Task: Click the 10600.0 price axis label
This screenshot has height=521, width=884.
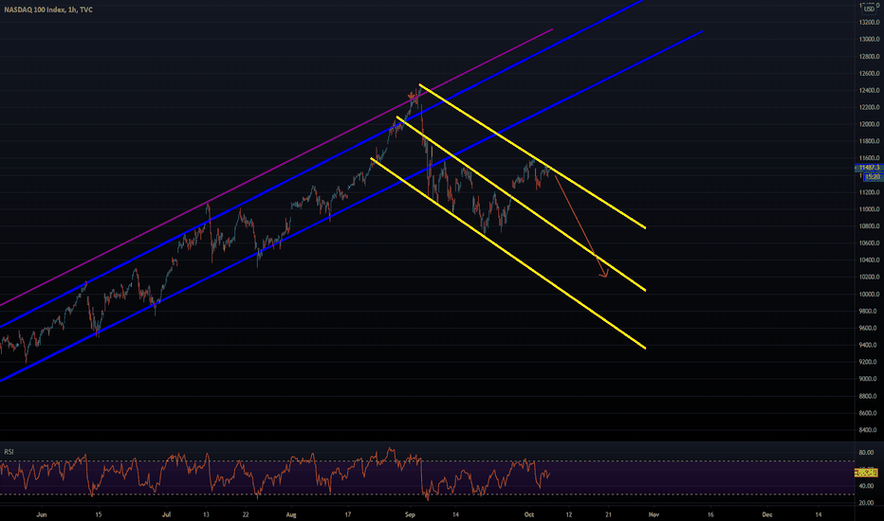Action: click(869, 243)
